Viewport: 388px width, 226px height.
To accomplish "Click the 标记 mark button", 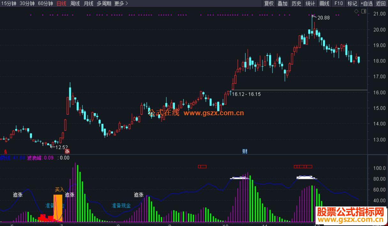I will point(352,4).
